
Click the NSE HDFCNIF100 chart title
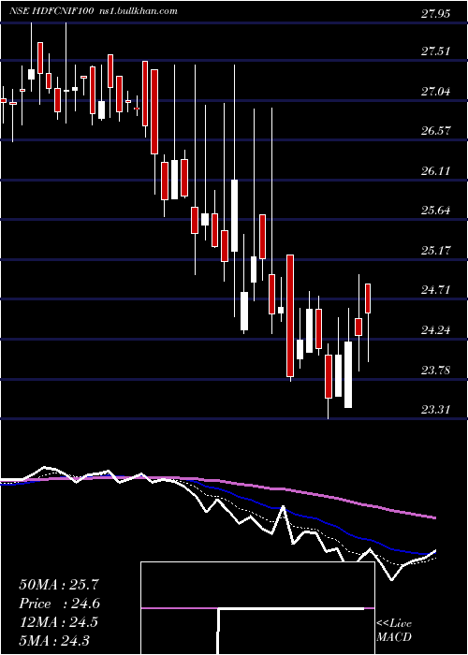[51, 10]
